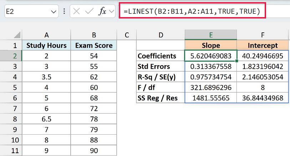The height and width of the screenshot is (156, 290).
Task: Select the 'F / df' label cell
Action: coord(161,88)
